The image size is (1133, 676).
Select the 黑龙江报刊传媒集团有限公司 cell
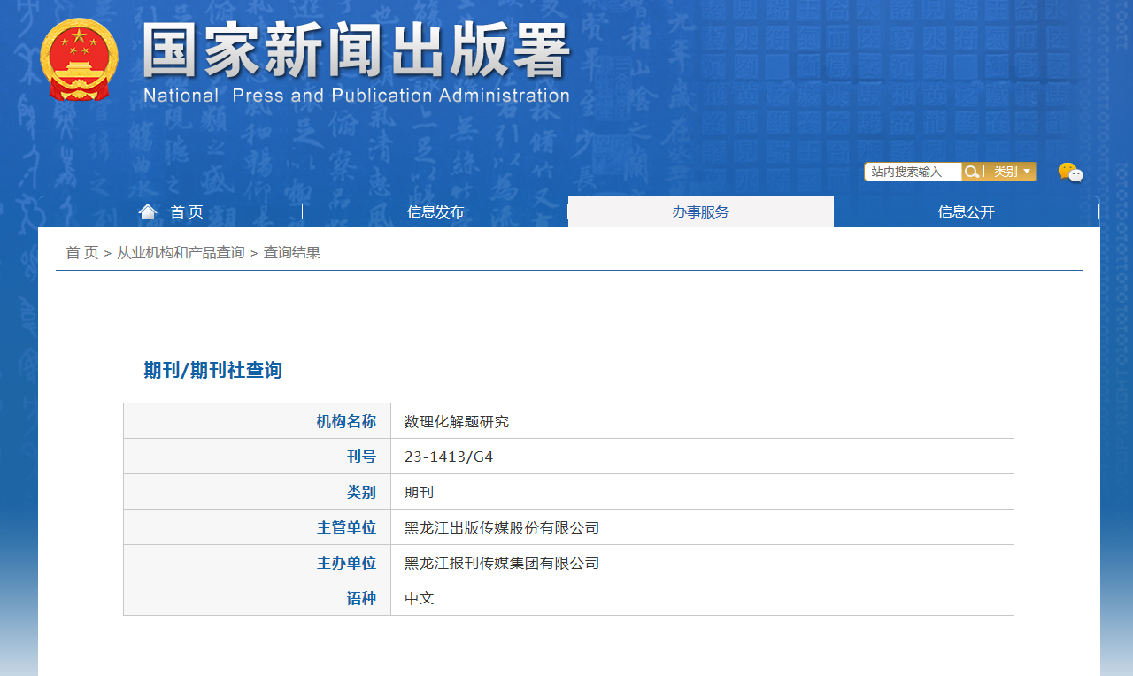tap(501, 562)
